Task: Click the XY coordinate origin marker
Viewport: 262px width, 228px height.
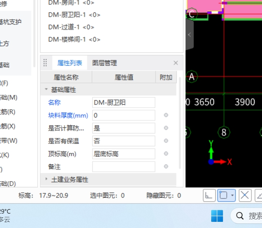Action: (211, 162)
